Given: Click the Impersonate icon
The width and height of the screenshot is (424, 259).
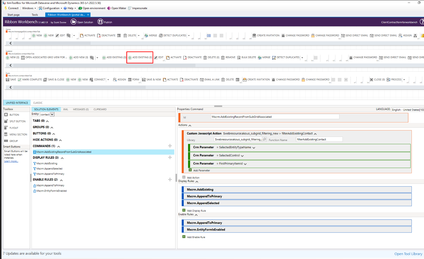Looking at the screenshot, I should pos(129,8).
